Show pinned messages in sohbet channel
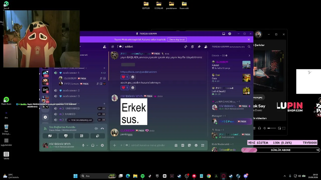Viewport: 321px width, 180px height. (199, 47)
